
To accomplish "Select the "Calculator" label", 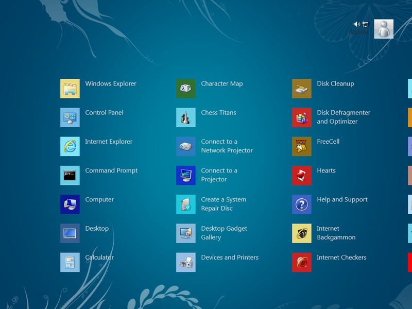I will click(x=99, y=257).
